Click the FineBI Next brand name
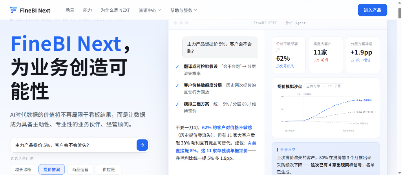 tap(35, 11)
